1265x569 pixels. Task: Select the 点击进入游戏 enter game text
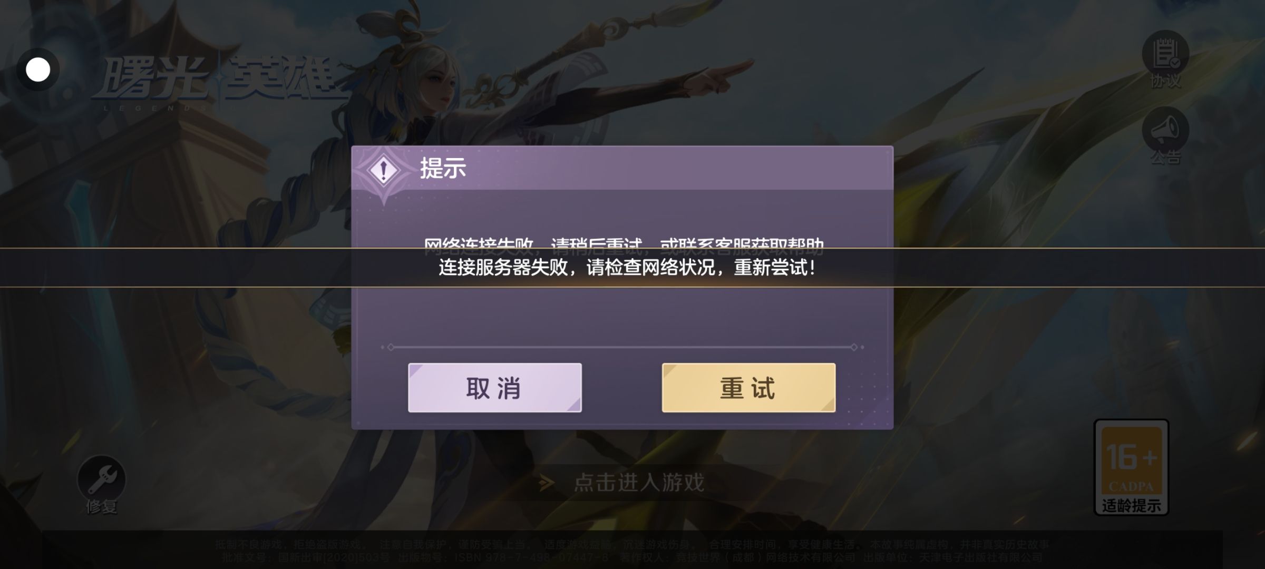639,482
